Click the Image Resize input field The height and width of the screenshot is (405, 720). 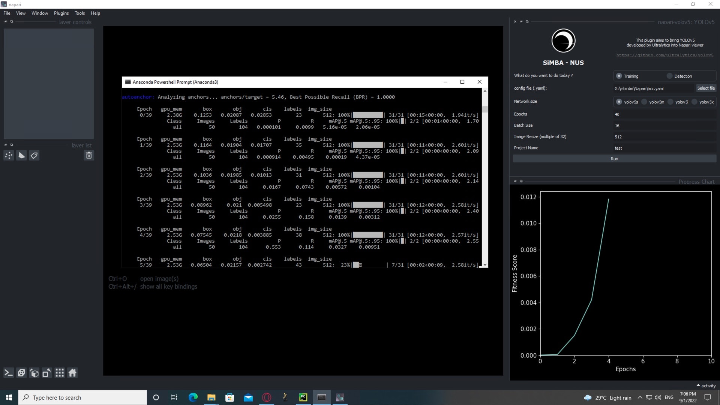coord(664,137)
